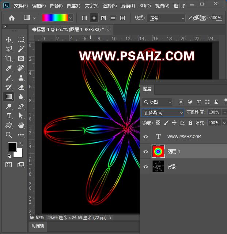
Task: Open the 模式 blend mode dropdown
Action: pos(166,18)
